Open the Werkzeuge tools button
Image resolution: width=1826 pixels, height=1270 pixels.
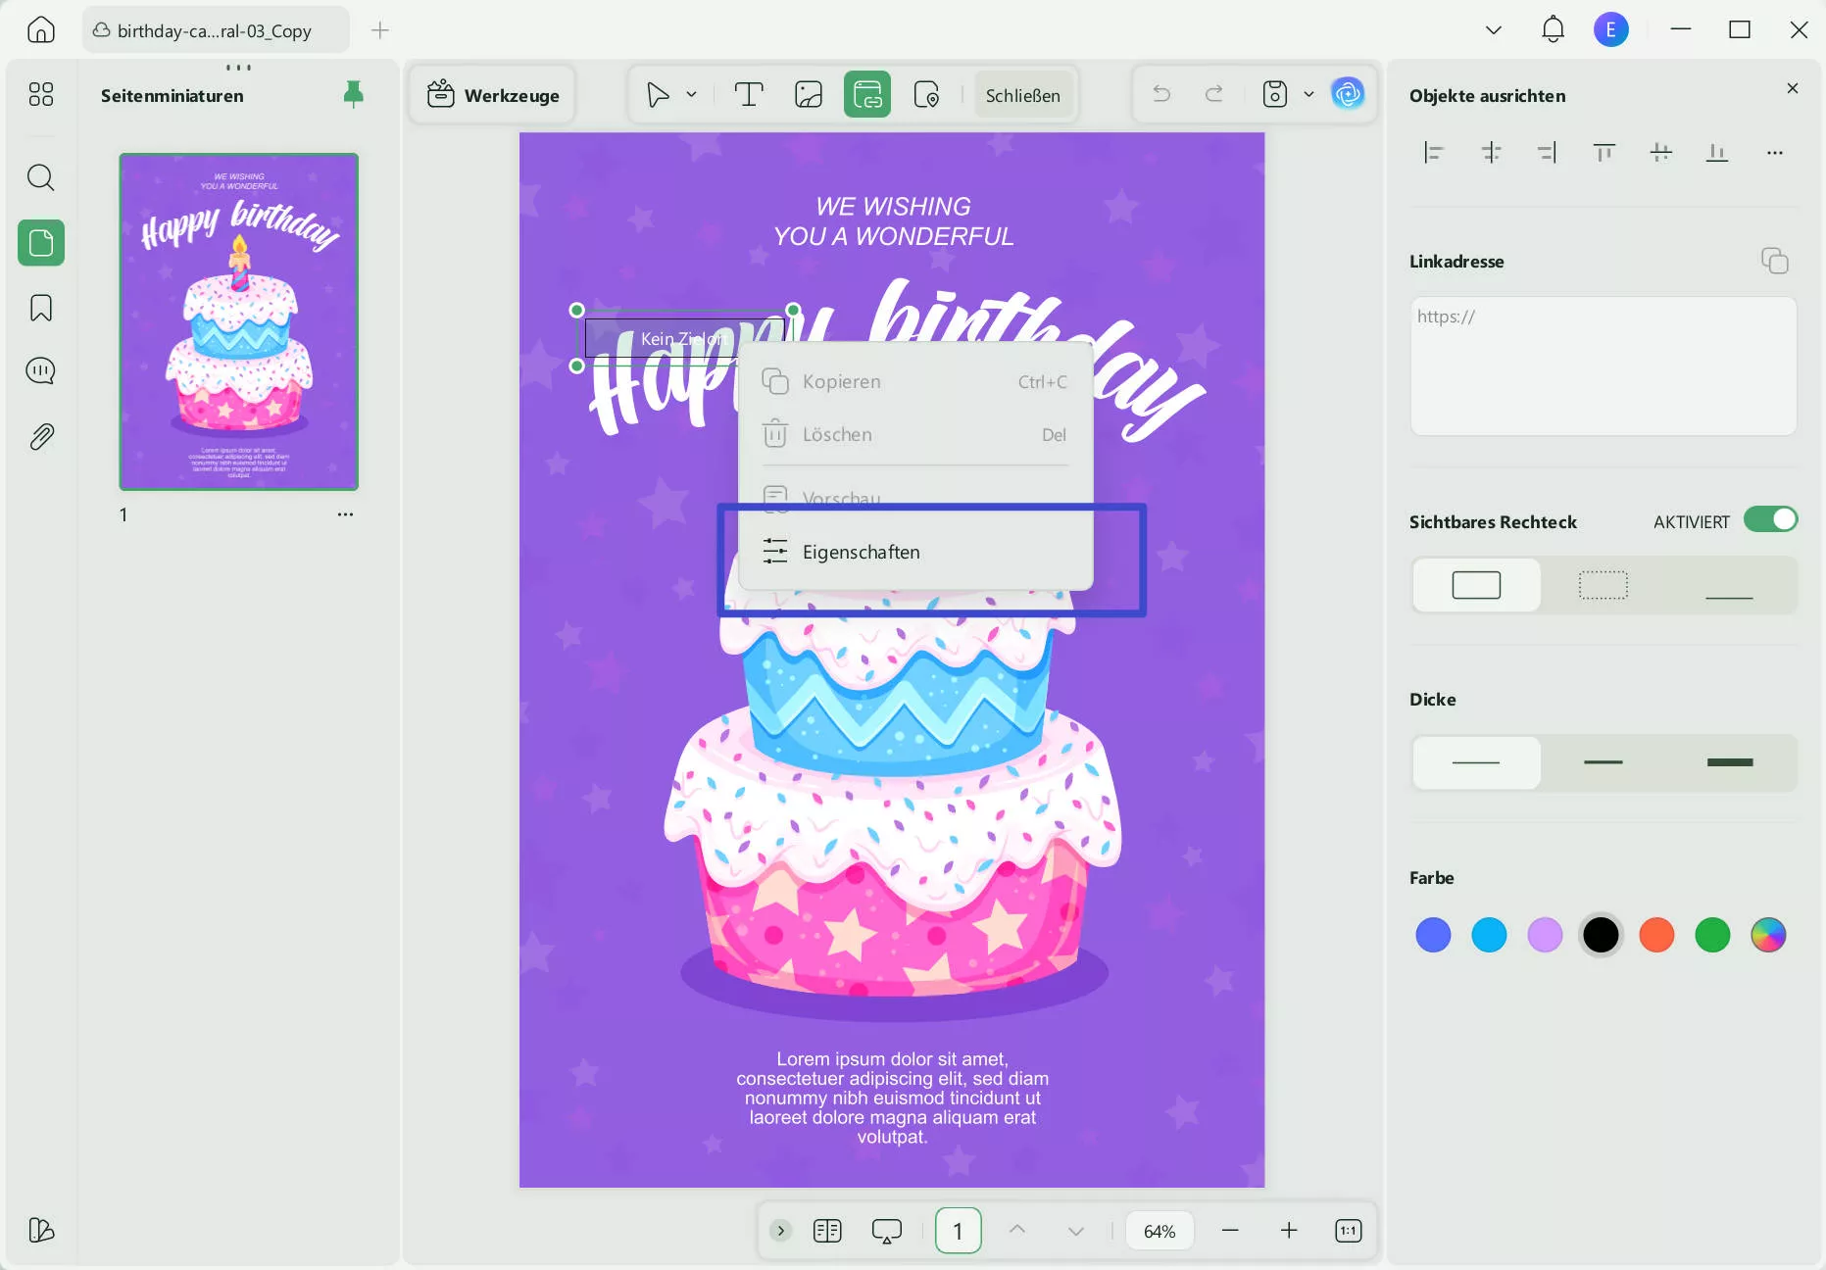[493, 95]
